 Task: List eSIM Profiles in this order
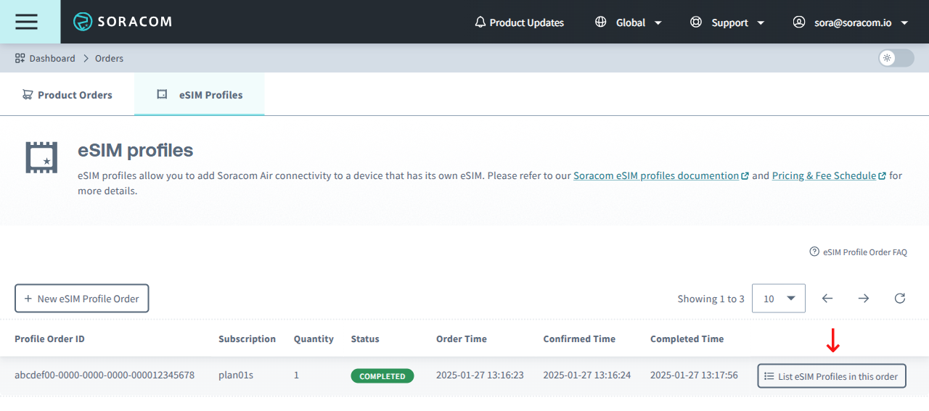click(x=831, y=376)
